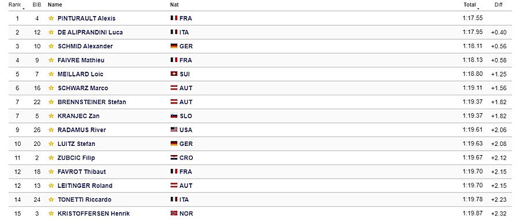Click the Slovenia flag in KRANJEC row

point(174,116)
